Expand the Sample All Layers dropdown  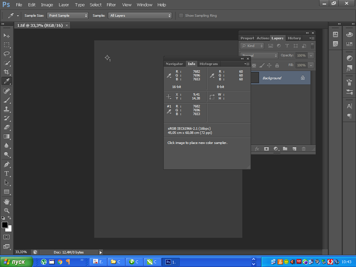140,16
